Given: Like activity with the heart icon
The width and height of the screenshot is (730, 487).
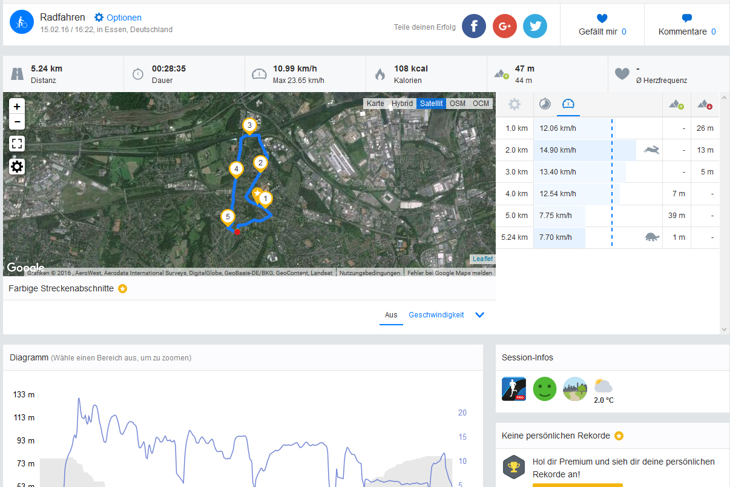Looking at the screenshot, I should coord(602,18).
